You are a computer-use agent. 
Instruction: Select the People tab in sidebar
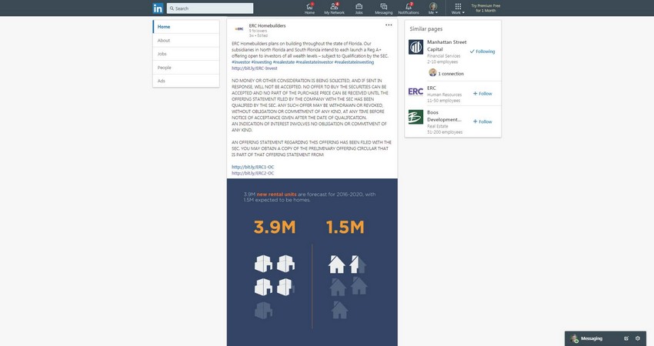click(165, 68)
